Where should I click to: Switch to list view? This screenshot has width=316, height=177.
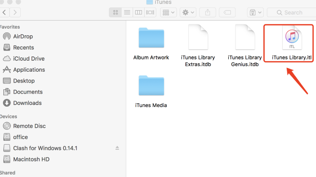[127, 13]
